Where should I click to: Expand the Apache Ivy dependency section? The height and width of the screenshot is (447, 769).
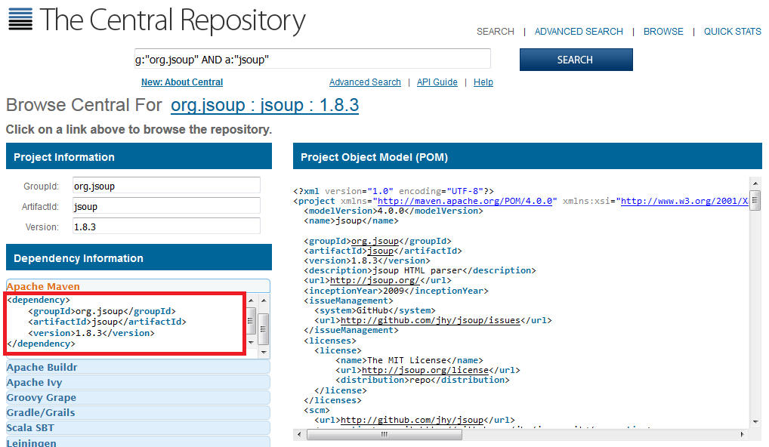(35, 383)
